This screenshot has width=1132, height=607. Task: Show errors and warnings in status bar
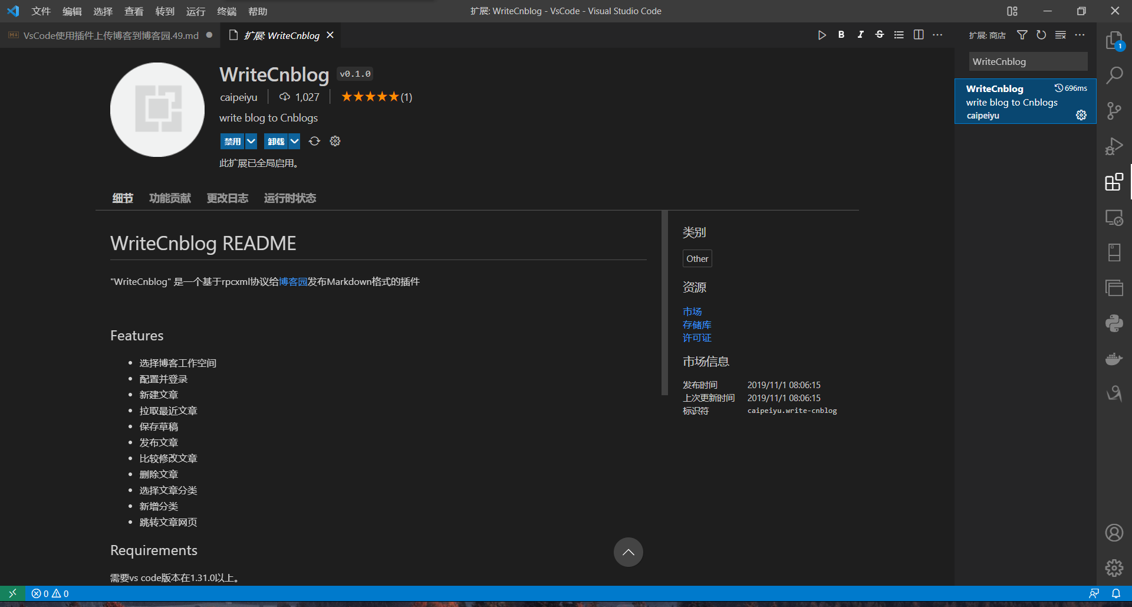(50, 593)
